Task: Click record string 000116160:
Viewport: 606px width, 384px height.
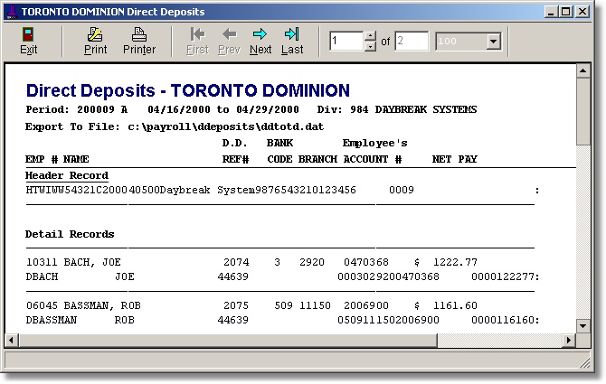Action: [505, 320]
